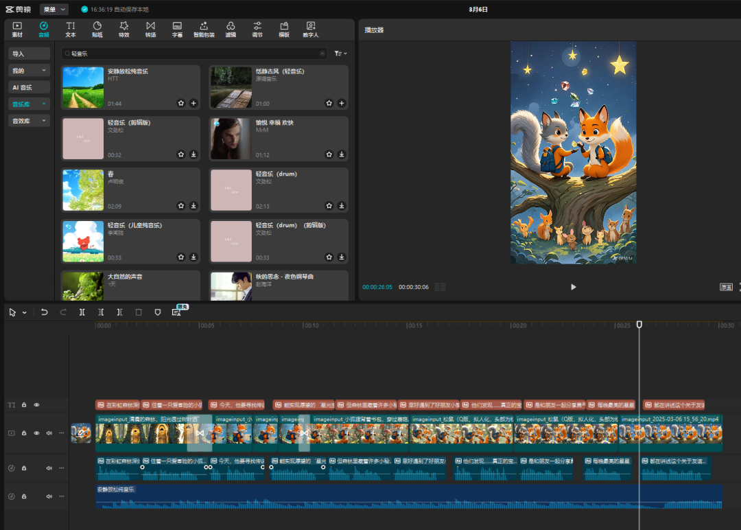The image size is (741, 530).
Task: Click the project cover thumbnail on video track
Action: pyautogui.click(x=81, y=433)
